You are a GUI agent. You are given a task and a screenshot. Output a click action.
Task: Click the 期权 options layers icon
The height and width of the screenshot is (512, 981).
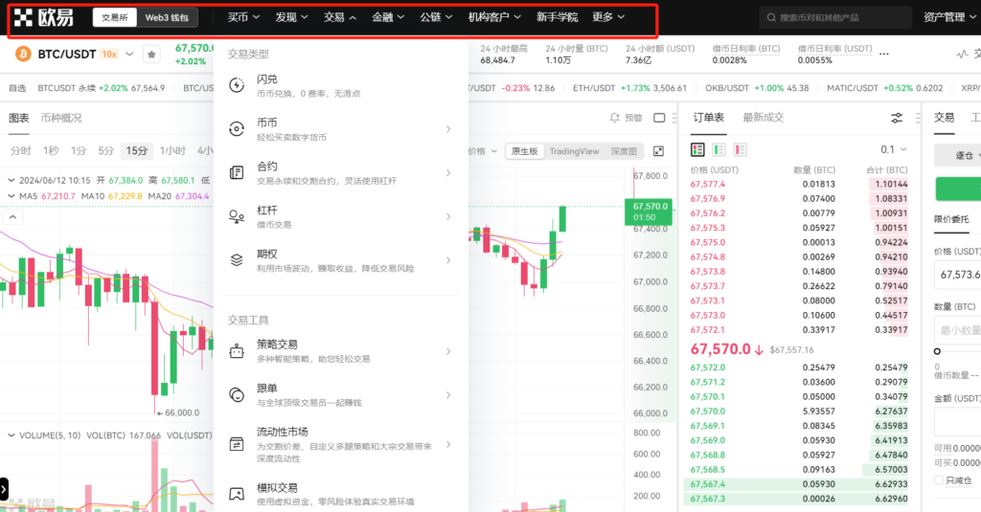pyautogui.click(x=237, y=260)
